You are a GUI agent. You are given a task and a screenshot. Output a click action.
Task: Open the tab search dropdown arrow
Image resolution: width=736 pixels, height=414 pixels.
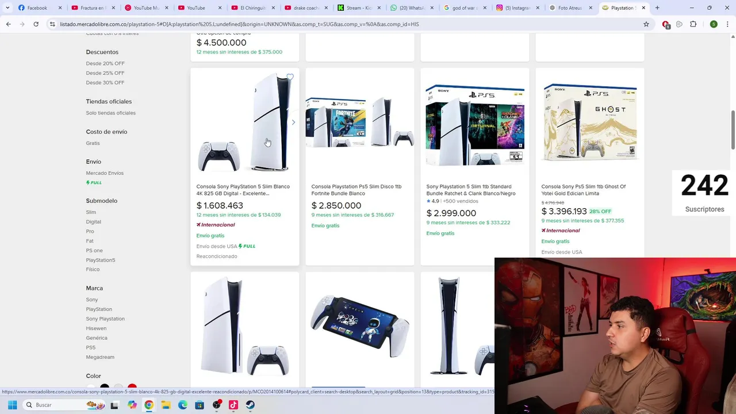[x=7, y=8]
